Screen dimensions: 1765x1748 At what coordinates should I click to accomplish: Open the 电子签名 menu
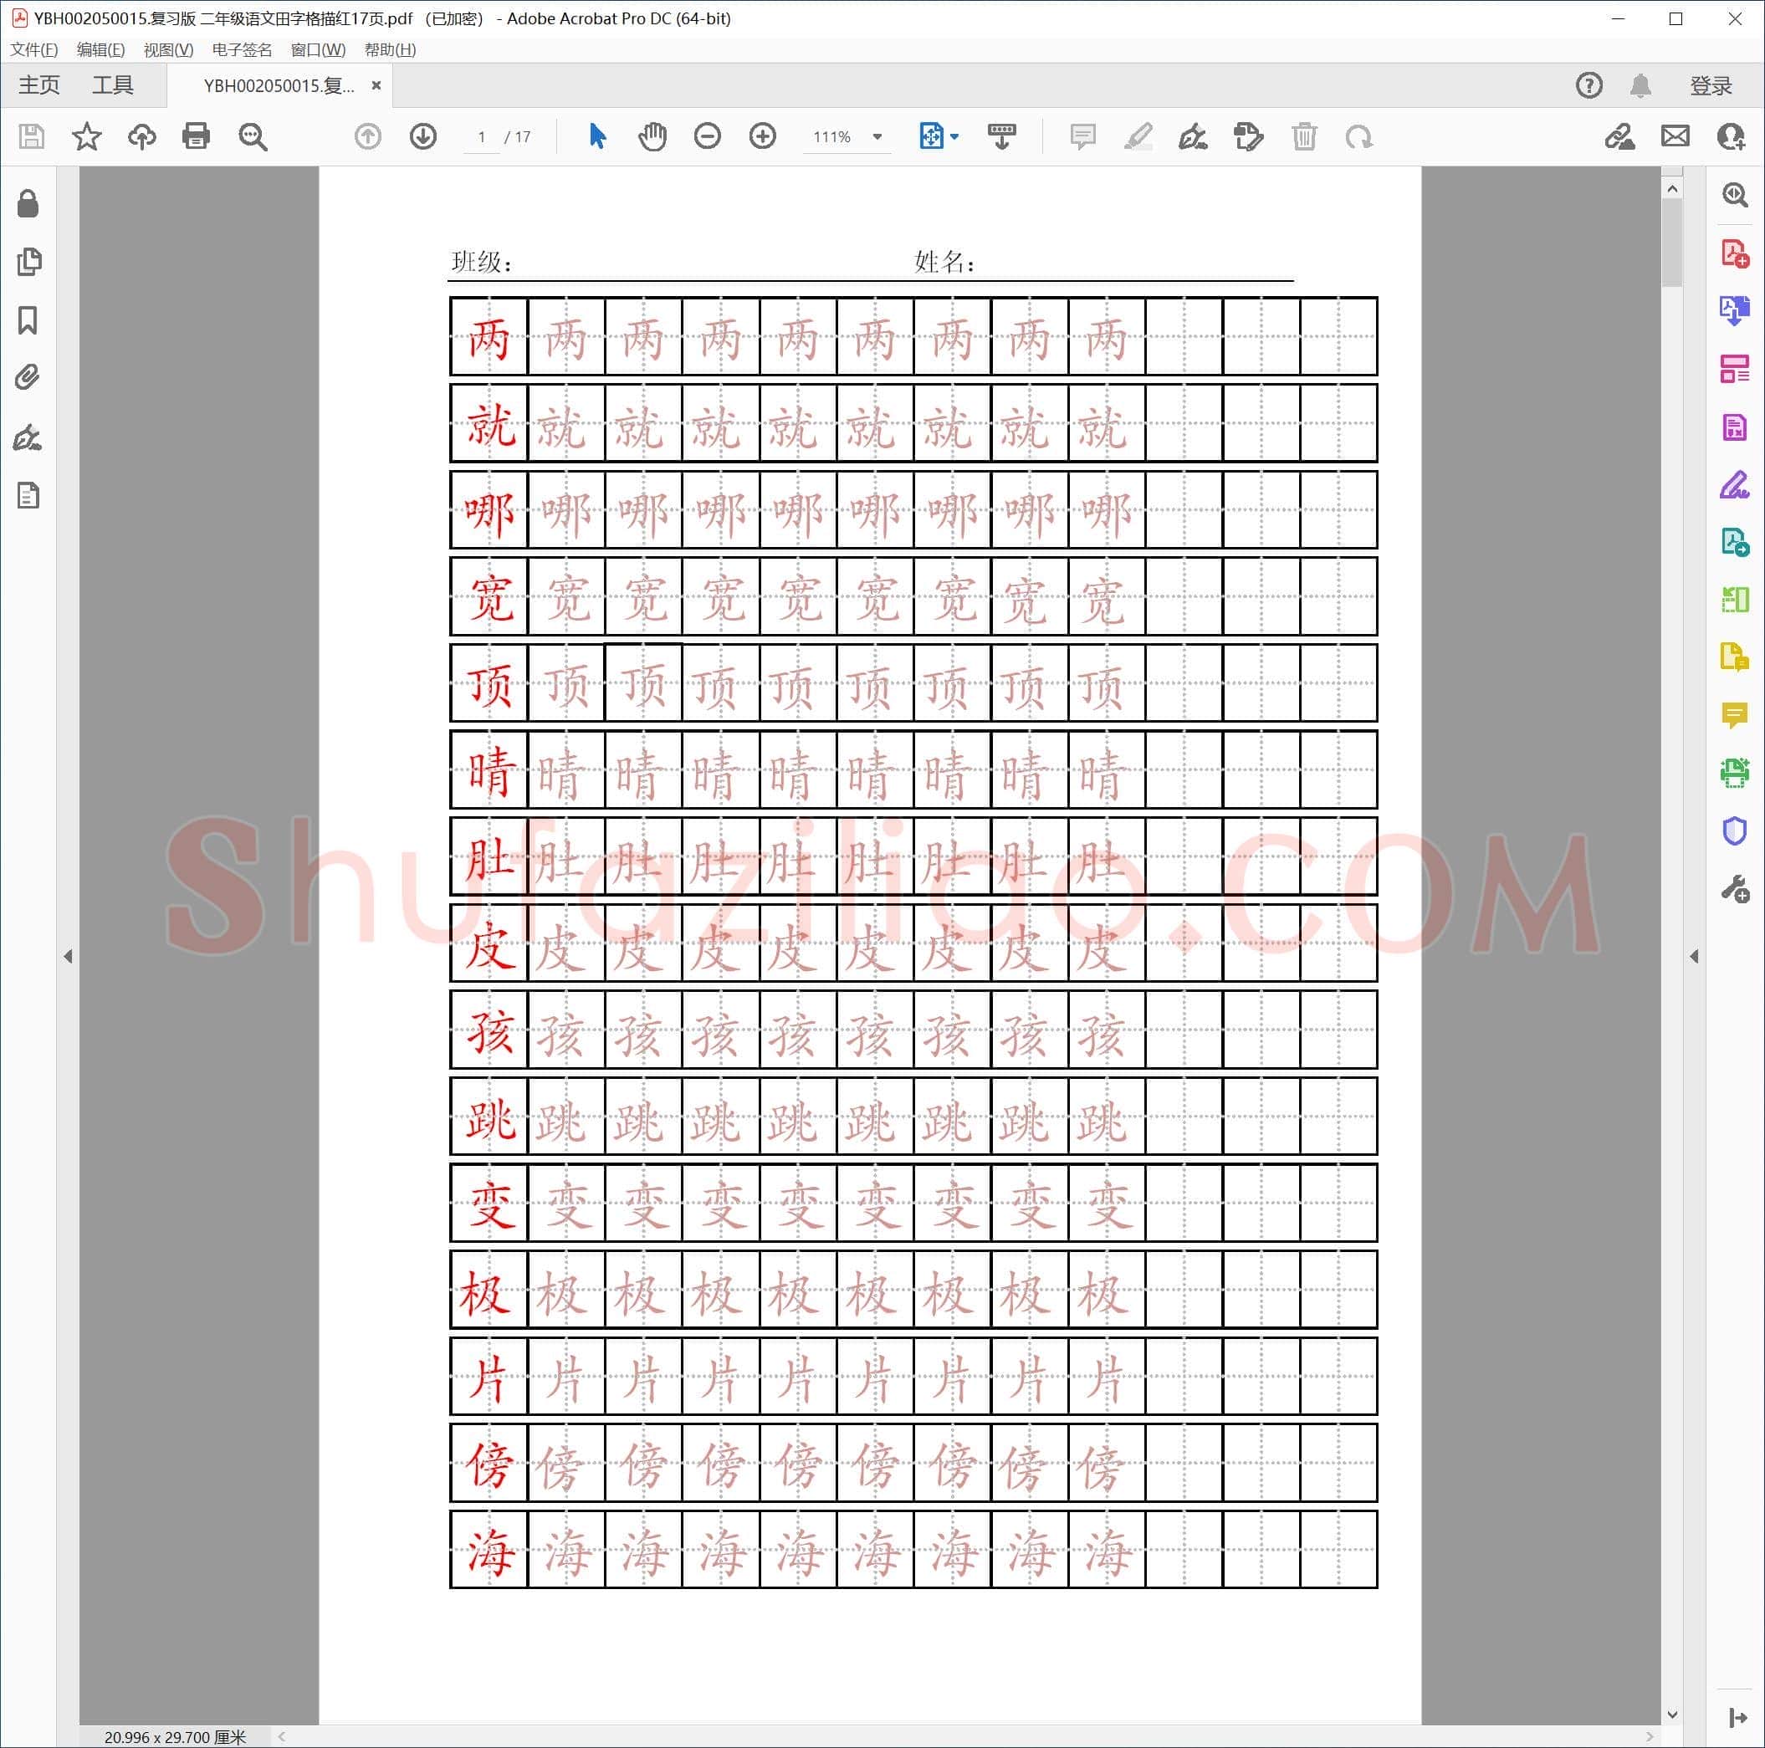(242, 49)
